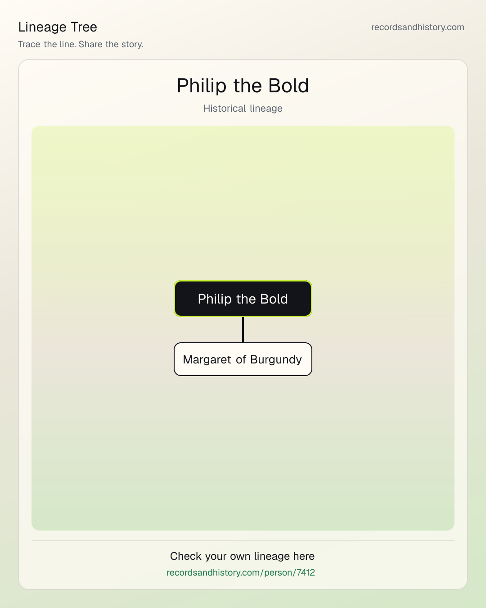Click 'Check your own lineage here' text

(243, 556)
